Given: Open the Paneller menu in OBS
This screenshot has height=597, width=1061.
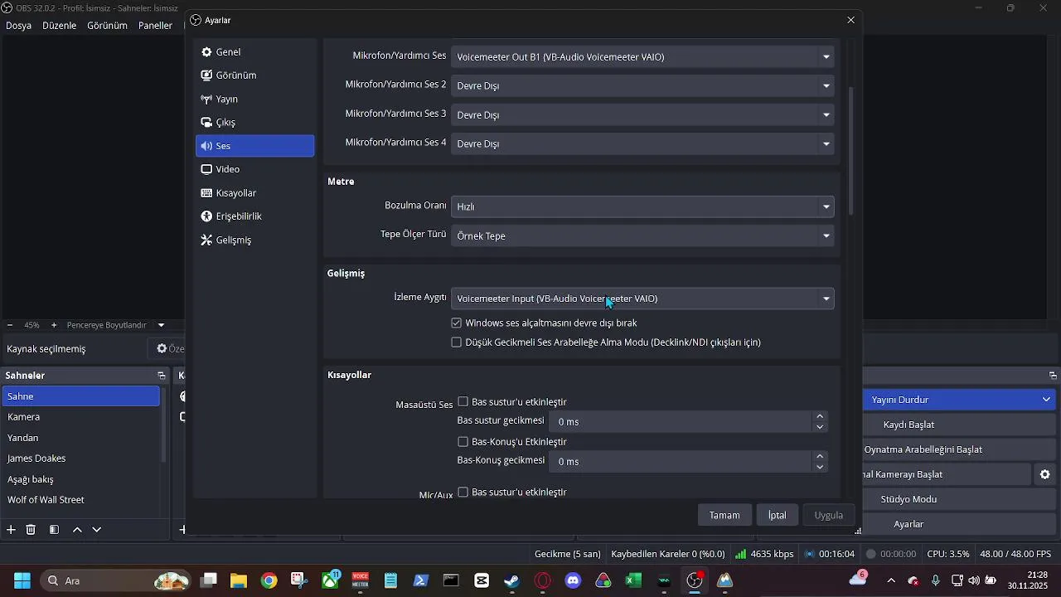Looking at the screenshot, I should 155,26.
